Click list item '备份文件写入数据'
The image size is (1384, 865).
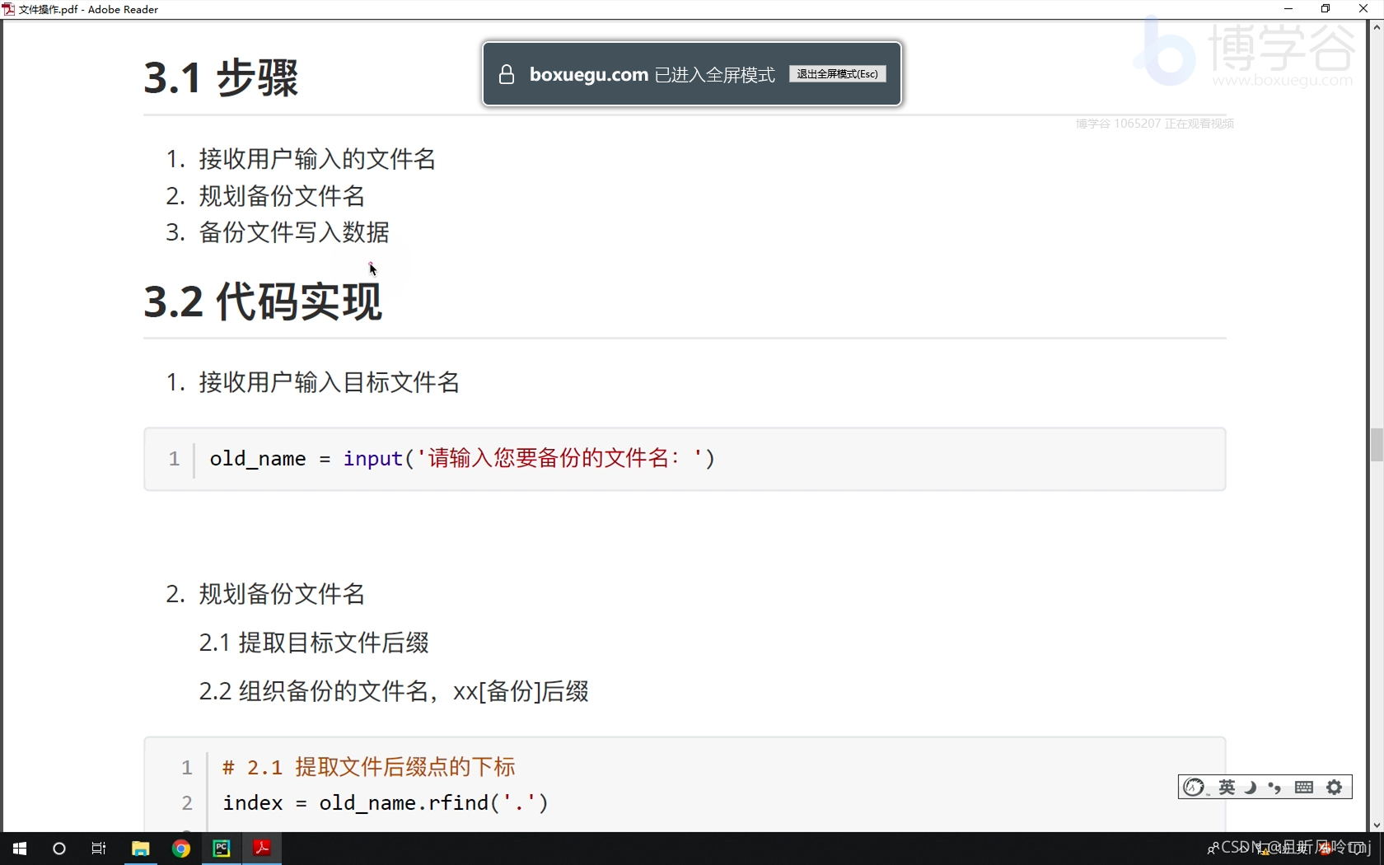pos(294,232)
